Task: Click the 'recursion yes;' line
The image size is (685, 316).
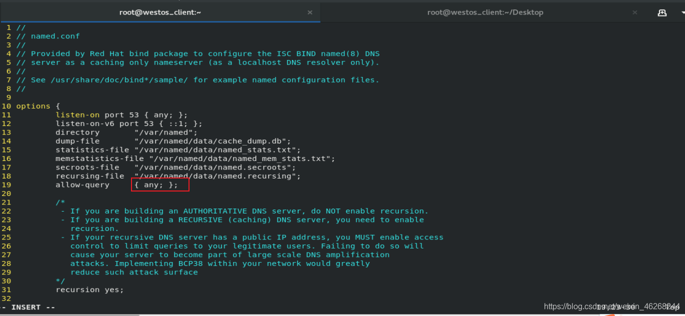Action: [89, 289]
